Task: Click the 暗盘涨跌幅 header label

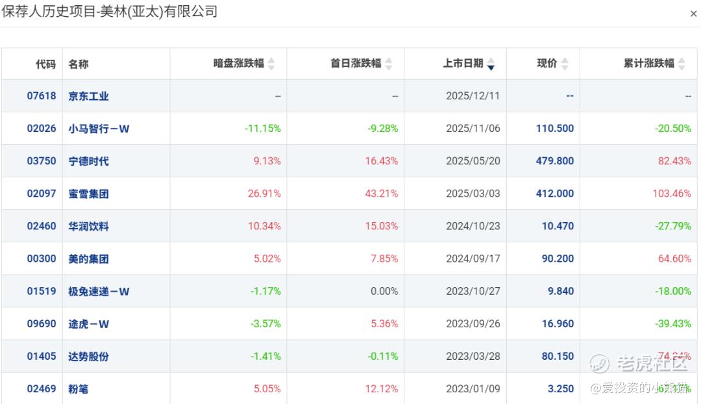Action: click(239, 64)
